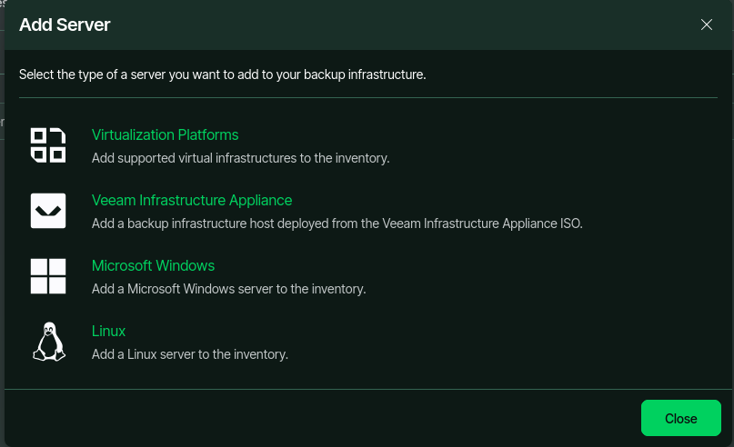Click the 'Add Server' dialog title
Viewport: 734px width, 447px height.
65,25
